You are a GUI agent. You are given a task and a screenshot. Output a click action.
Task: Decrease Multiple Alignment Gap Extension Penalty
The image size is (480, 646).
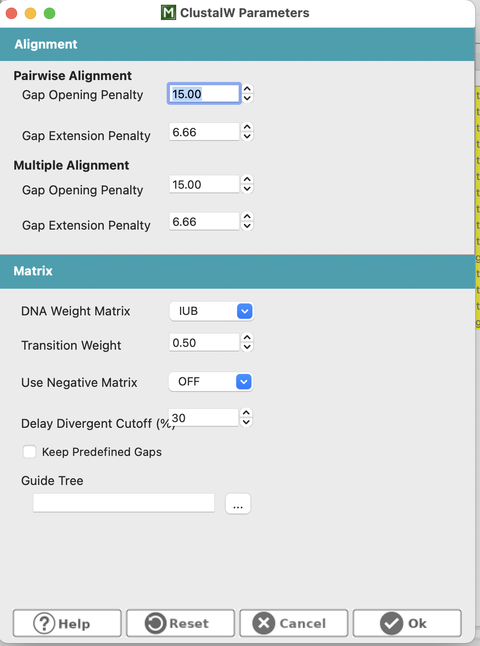point(247,226)
